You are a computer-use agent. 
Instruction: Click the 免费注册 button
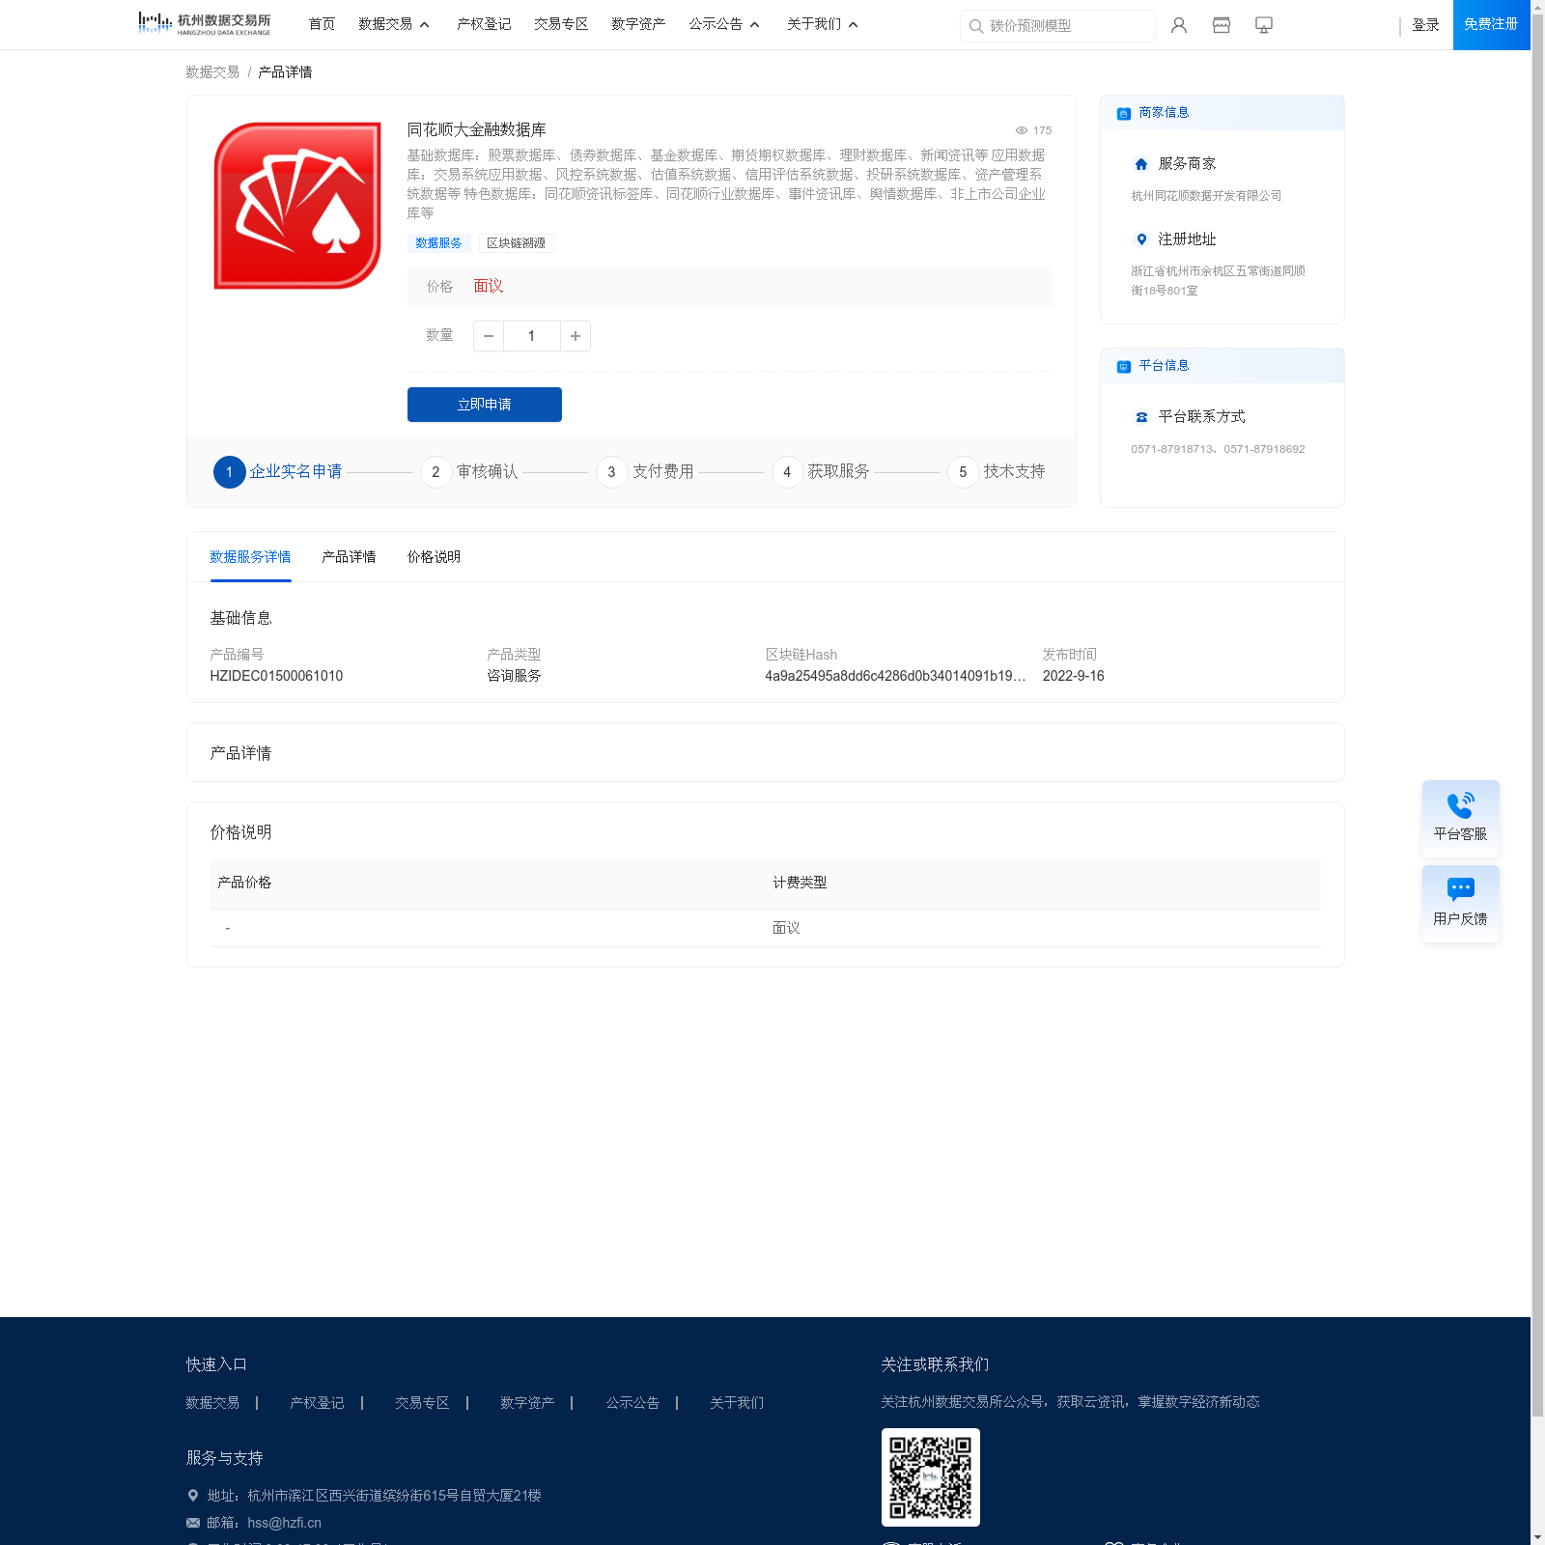[1491, 25]
